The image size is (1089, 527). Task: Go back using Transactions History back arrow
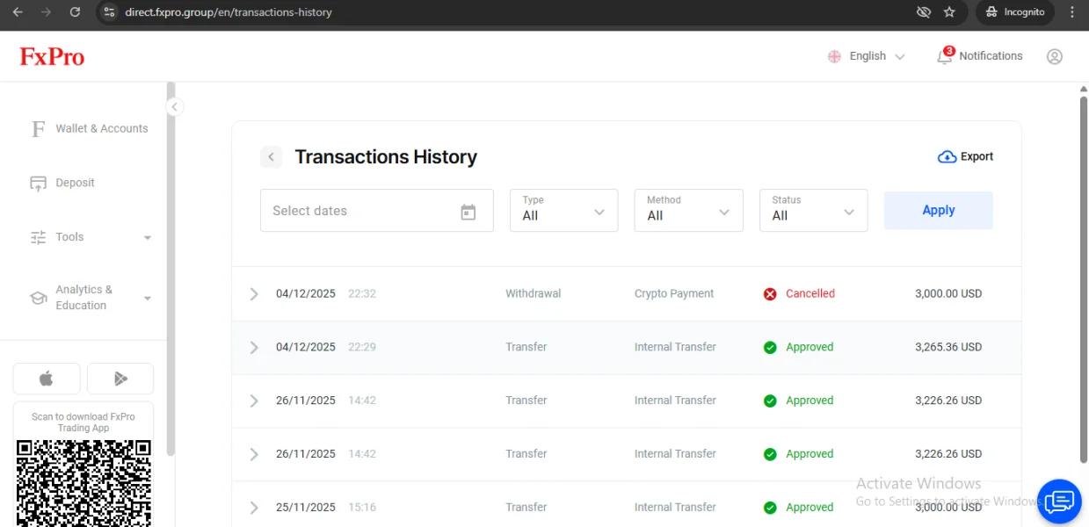[x=271, y=157]
